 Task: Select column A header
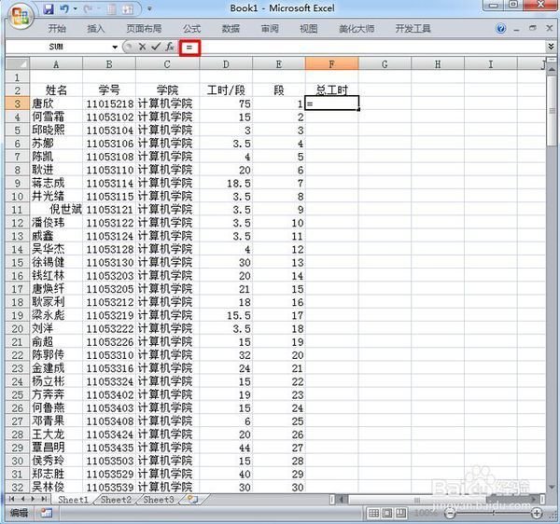pos(56,64)
